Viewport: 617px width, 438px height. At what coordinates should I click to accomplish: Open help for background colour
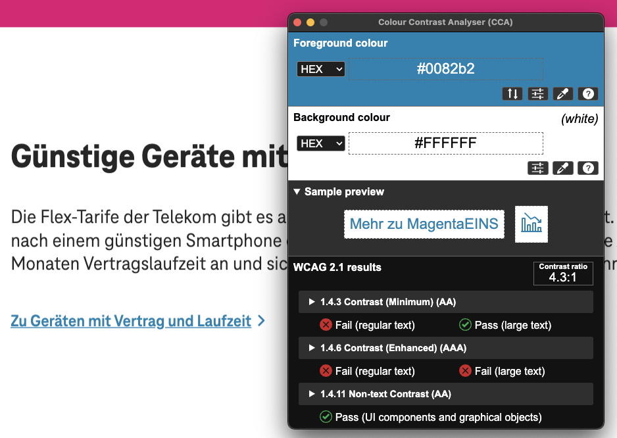coord(587,168)
